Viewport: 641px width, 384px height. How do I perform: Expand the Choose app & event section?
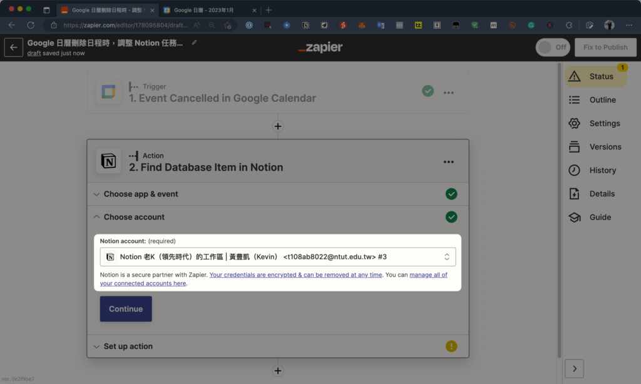pos(277,194)
